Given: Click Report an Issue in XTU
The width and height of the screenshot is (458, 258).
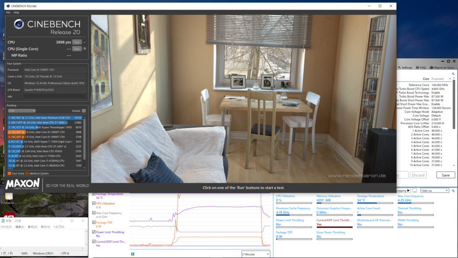Looking at the screenshot, I should (441, 68).
